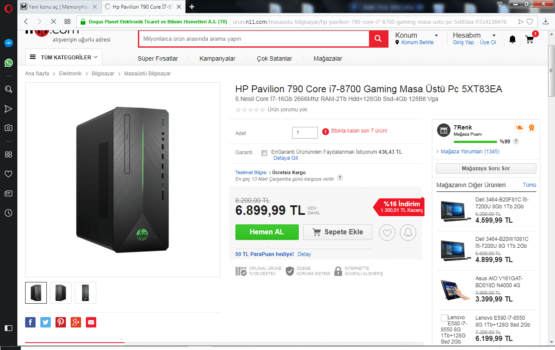Go back to the previous page
The image size is (555, 350).
(26, 21)
